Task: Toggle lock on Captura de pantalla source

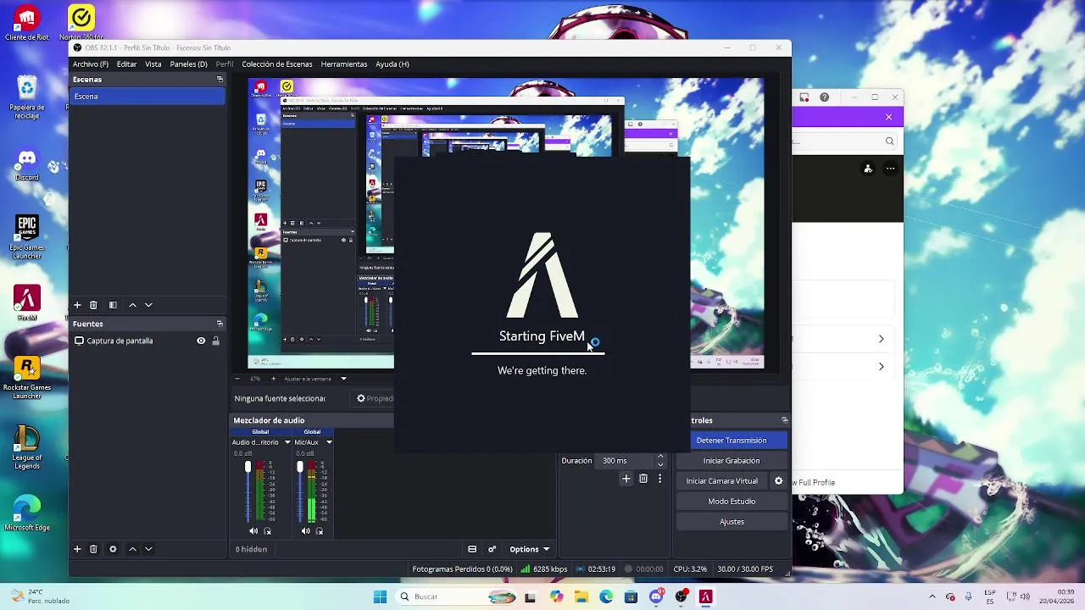Action: point(215,341)
